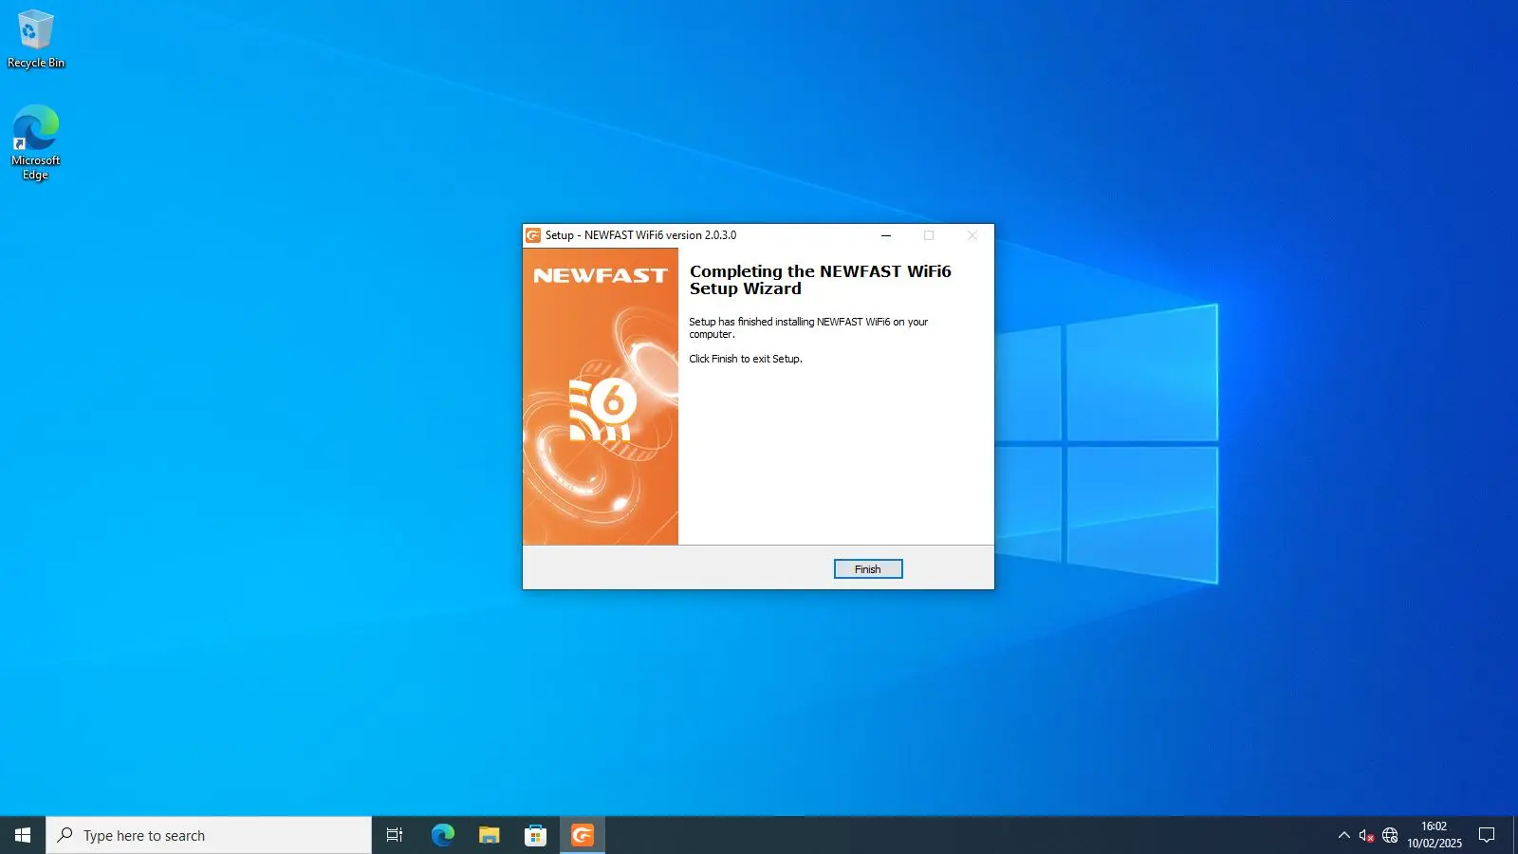The width and height of the screenshot is (1518, 854).
Task: Close the NEWFAST WiFi6 setup window
Action: point(972,235)
